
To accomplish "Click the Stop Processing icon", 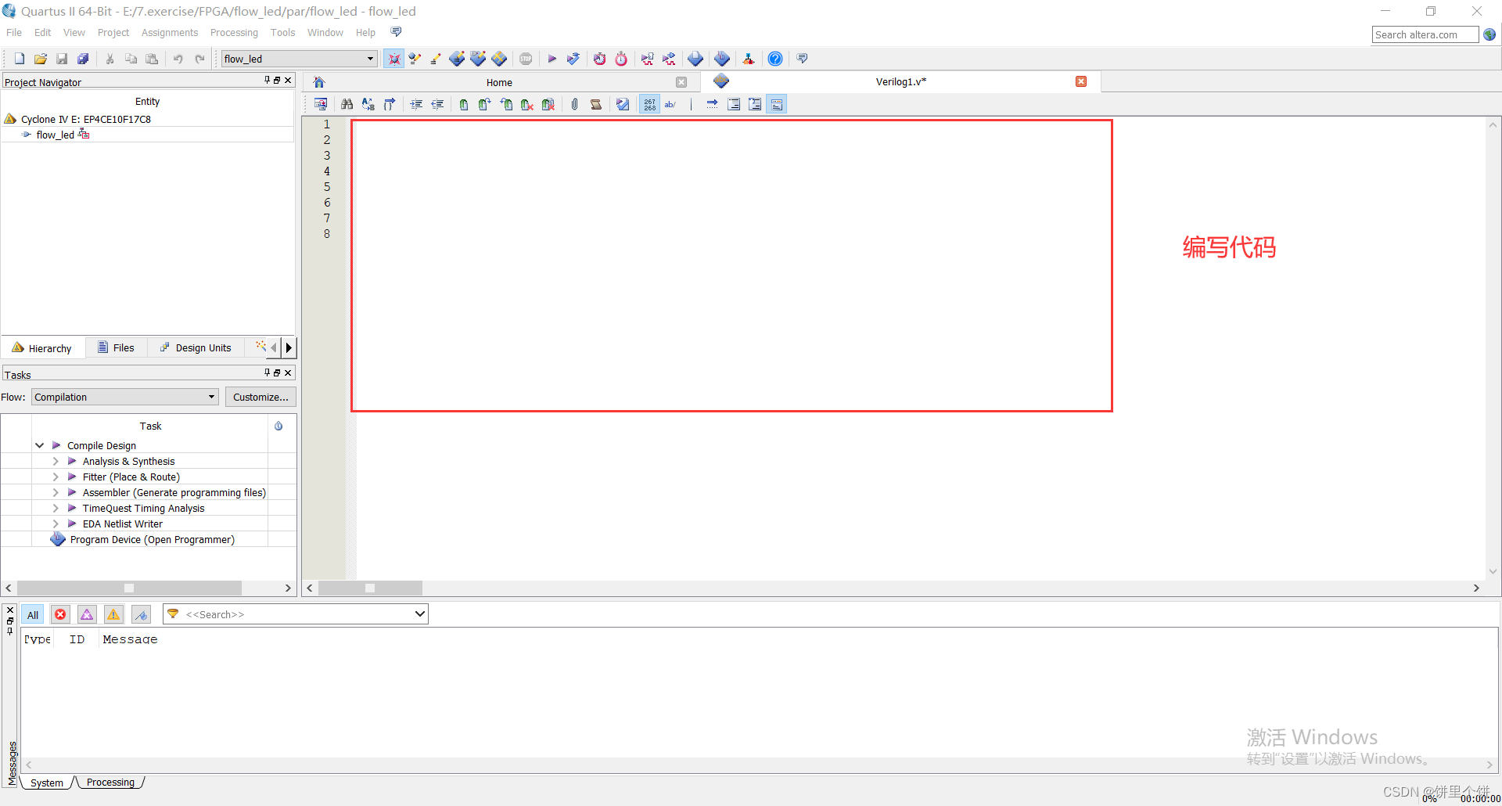I will pos(526,59).
